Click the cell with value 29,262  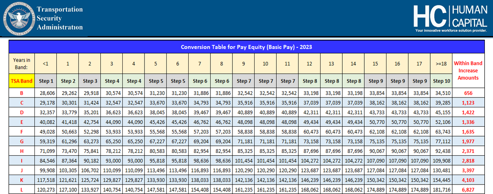(68, 93)
